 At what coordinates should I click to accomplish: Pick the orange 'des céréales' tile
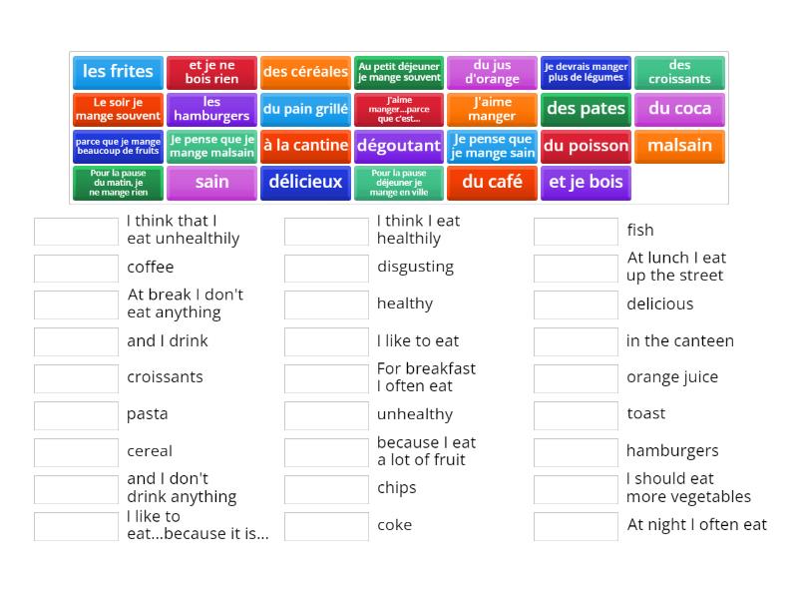pyautogui.click(x=305, y=72)
